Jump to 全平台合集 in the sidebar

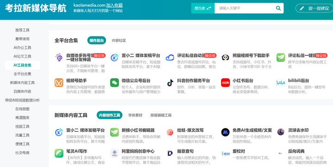[22, 74]
